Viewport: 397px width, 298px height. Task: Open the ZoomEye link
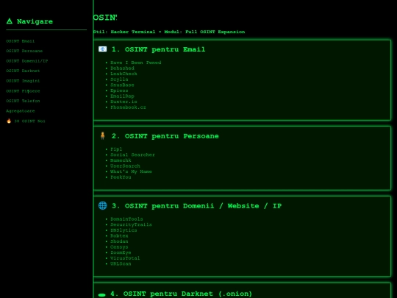pyautogui.click(x=121, y=252)
